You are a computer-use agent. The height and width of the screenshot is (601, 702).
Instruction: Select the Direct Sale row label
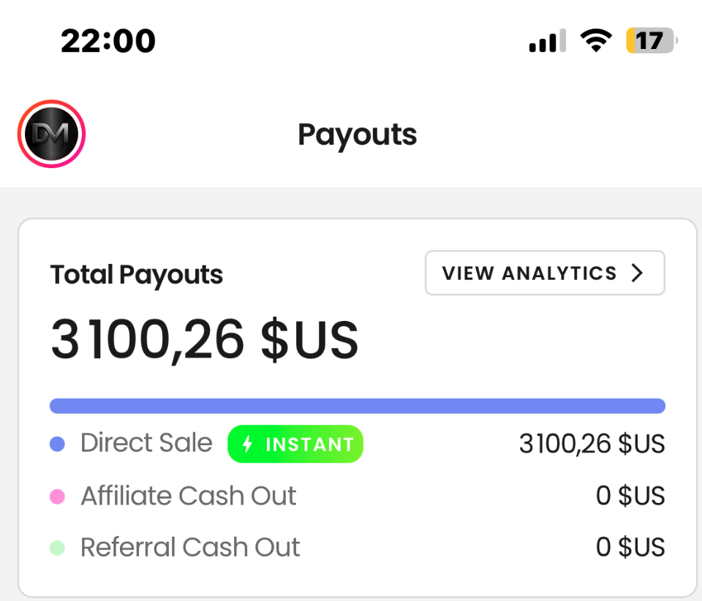146,443
